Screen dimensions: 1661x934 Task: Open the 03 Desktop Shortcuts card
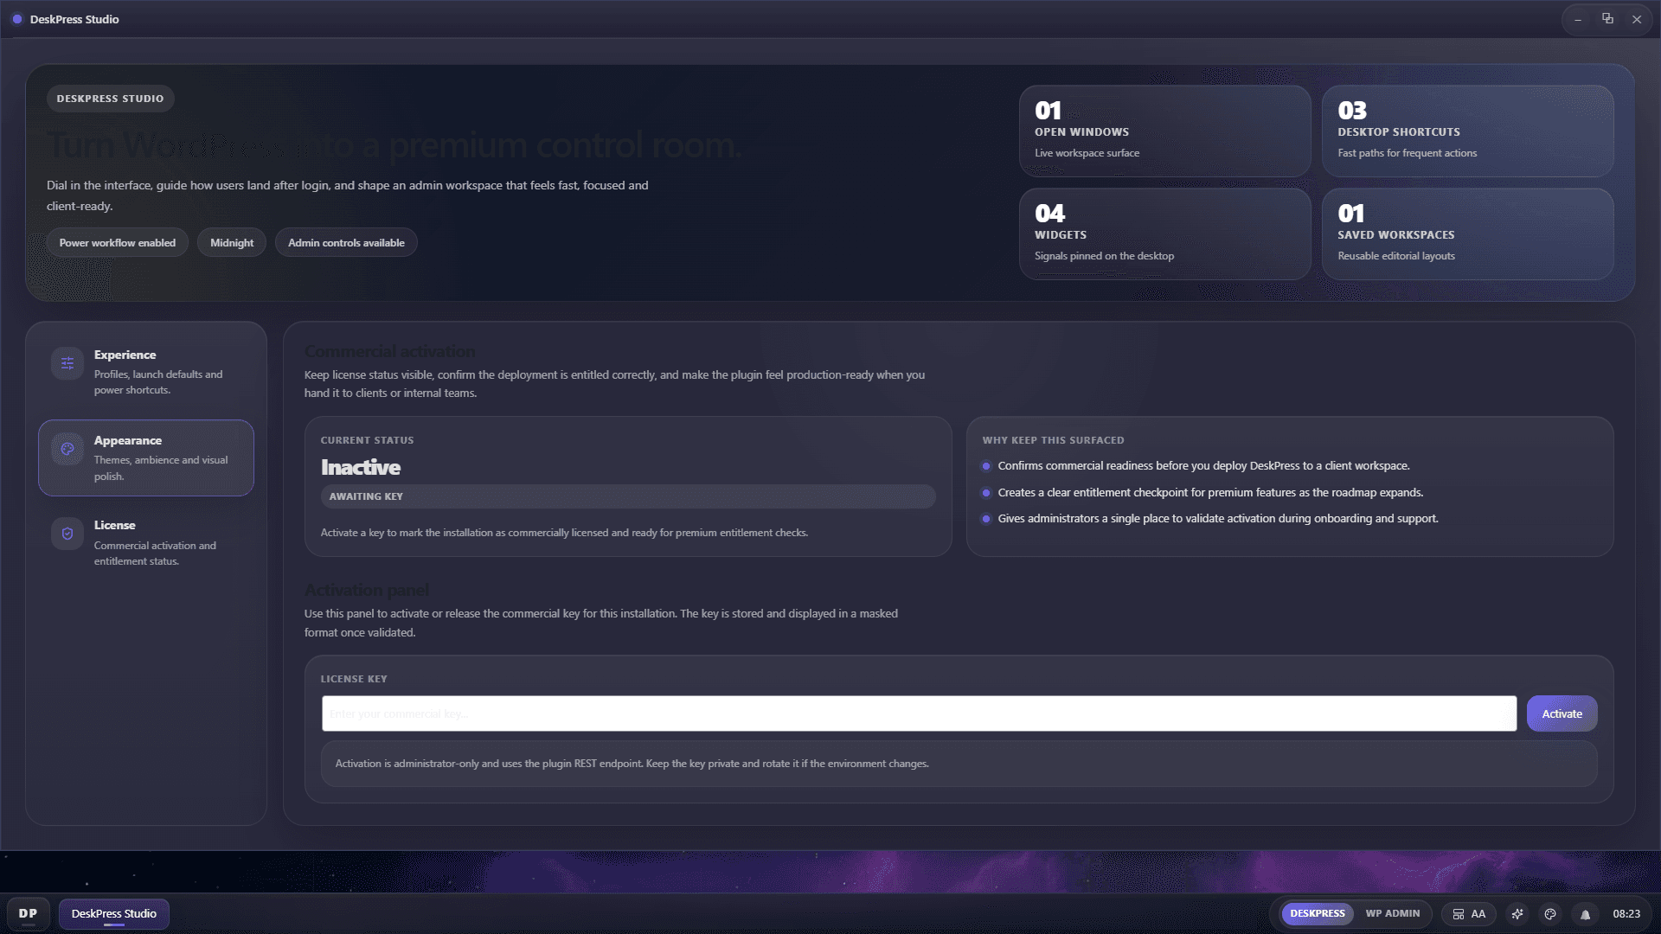click(1467, 131)
